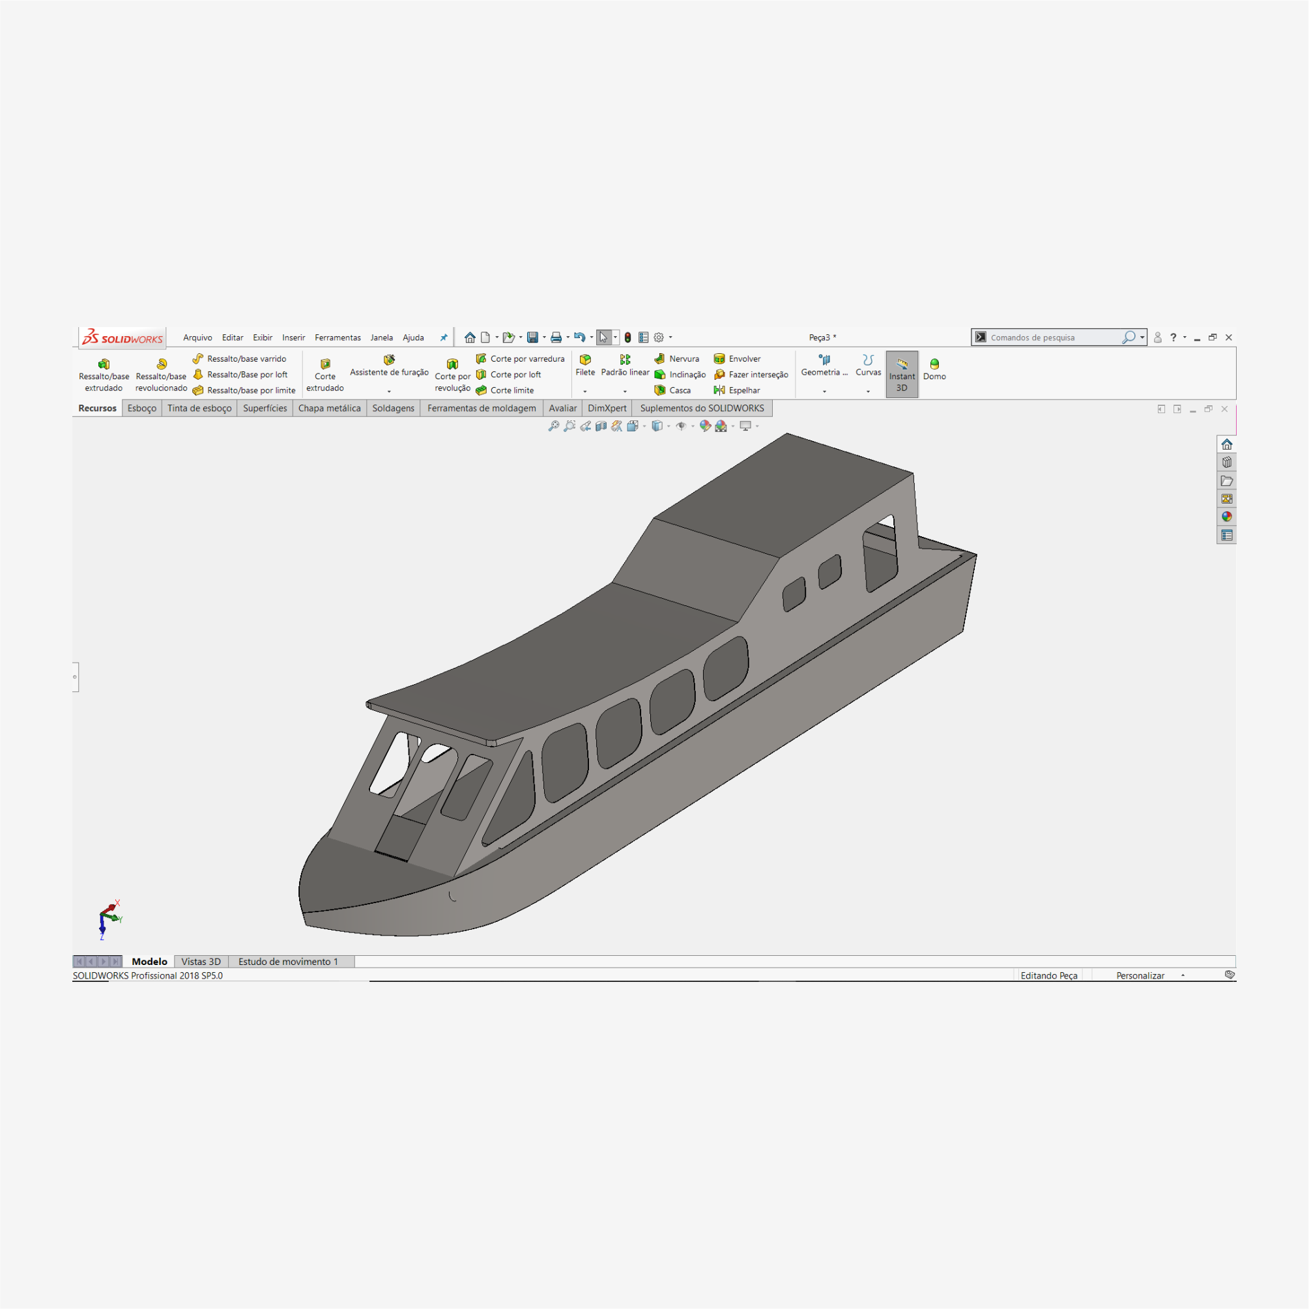Viewport: 1309px width, 1309px height.
Task: Open the Ferramentas menu
Action: pos(338,338)
